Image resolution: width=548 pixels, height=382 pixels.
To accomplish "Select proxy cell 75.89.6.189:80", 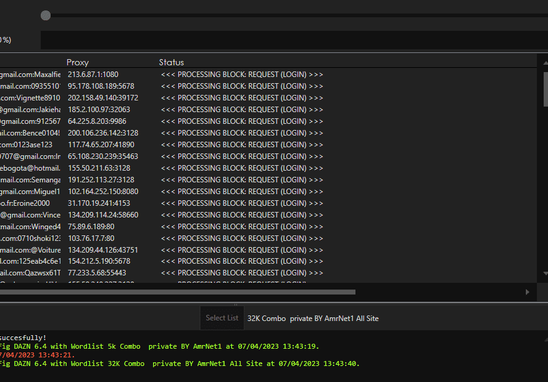I will click(x=91, y=227).
